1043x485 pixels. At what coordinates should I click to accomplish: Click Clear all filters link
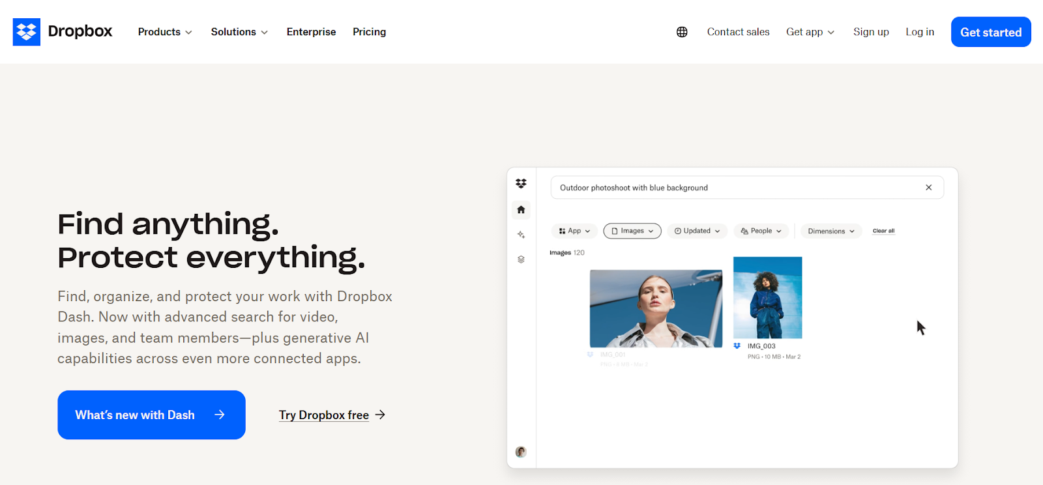click(x=883, y=231)
